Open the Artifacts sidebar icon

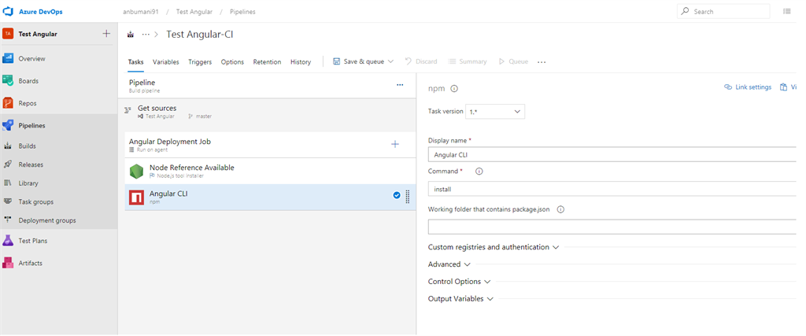point(8,263)
